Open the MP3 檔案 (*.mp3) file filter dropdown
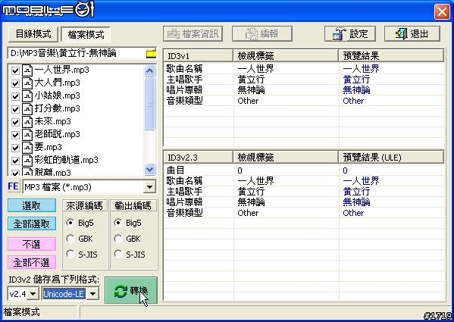This screenshot has width=454, height=322. [149, 187]
